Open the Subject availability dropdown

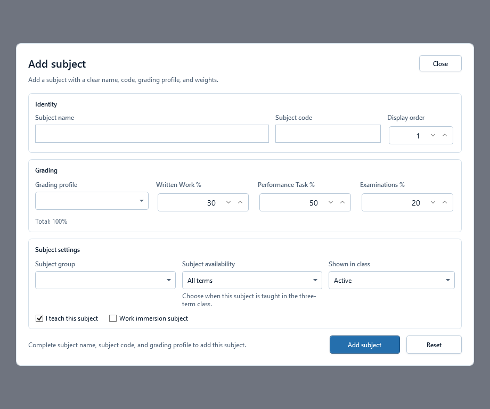pyautogui.click(x=252, y=280)
